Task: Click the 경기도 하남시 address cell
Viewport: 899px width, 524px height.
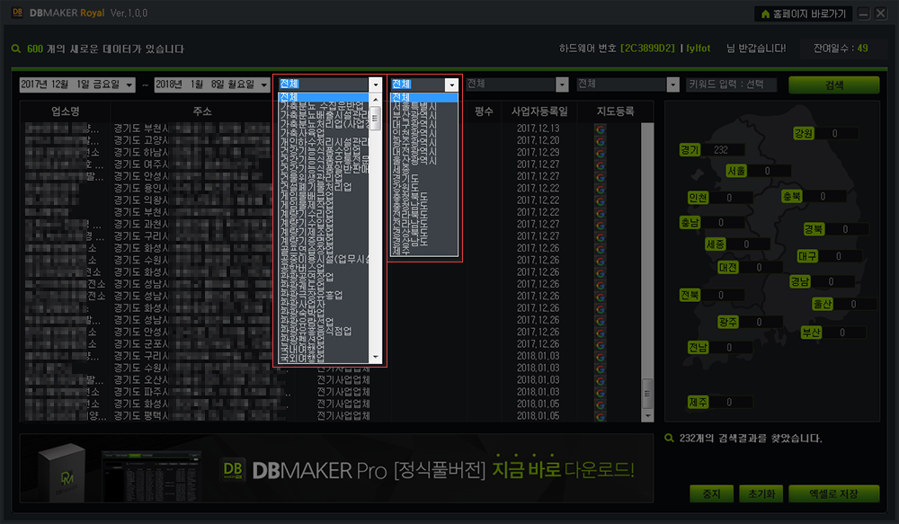Action: pyautogui.click(x=141, y=153)
